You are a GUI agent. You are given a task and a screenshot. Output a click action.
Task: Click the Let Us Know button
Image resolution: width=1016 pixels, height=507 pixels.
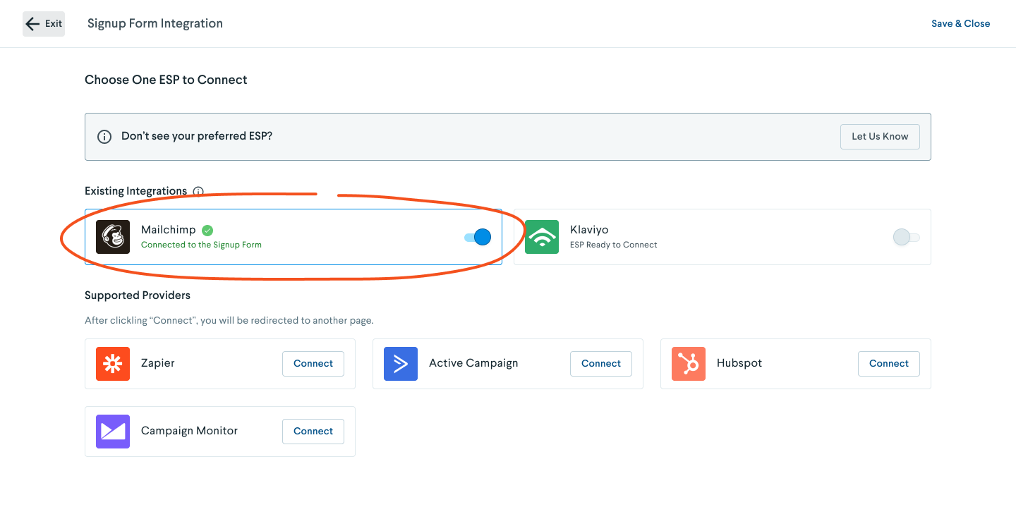coord(880,137)
